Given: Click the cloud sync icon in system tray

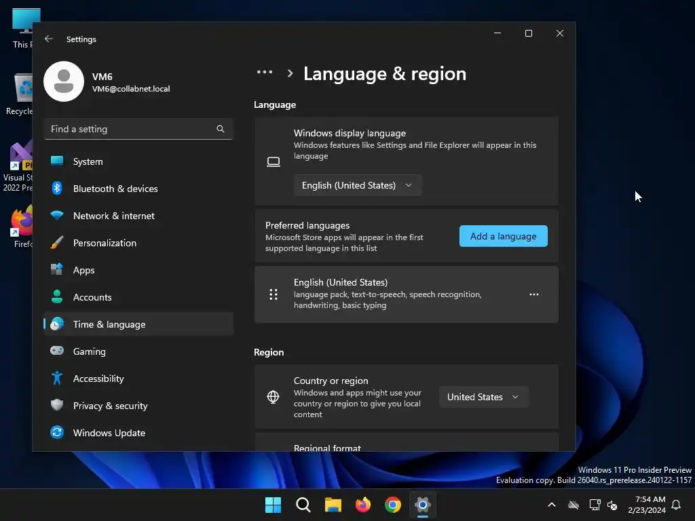Looking at the screenshot, I should [x=574, y=505].
